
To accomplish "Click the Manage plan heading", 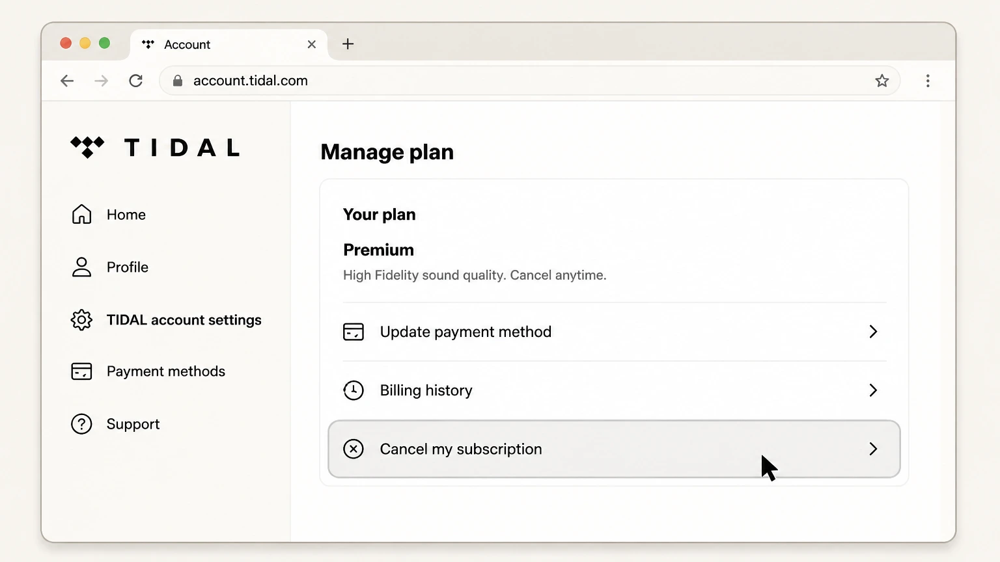I will pyautogui.click(x=387, y=152).
